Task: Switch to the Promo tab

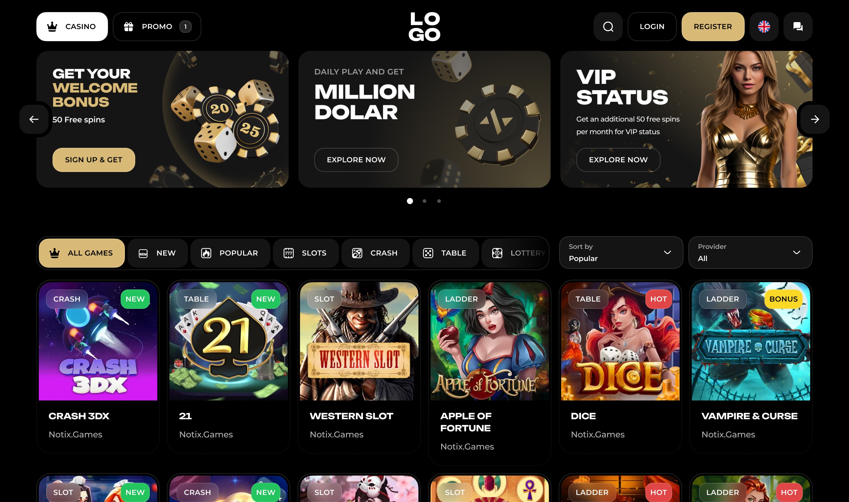Action: click(x=157, y=26)
